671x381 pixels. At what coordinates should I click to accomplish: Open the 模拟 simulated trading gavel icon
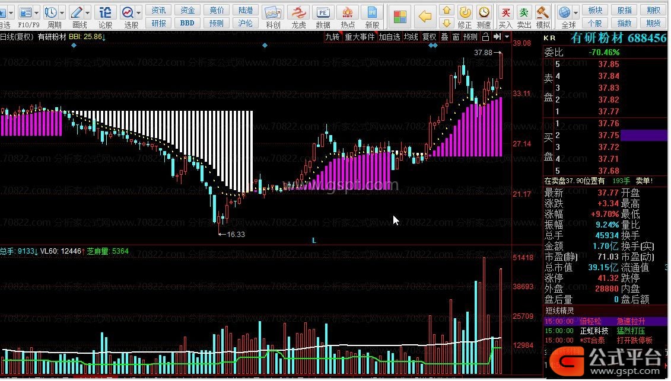click(x=543, y=12)
